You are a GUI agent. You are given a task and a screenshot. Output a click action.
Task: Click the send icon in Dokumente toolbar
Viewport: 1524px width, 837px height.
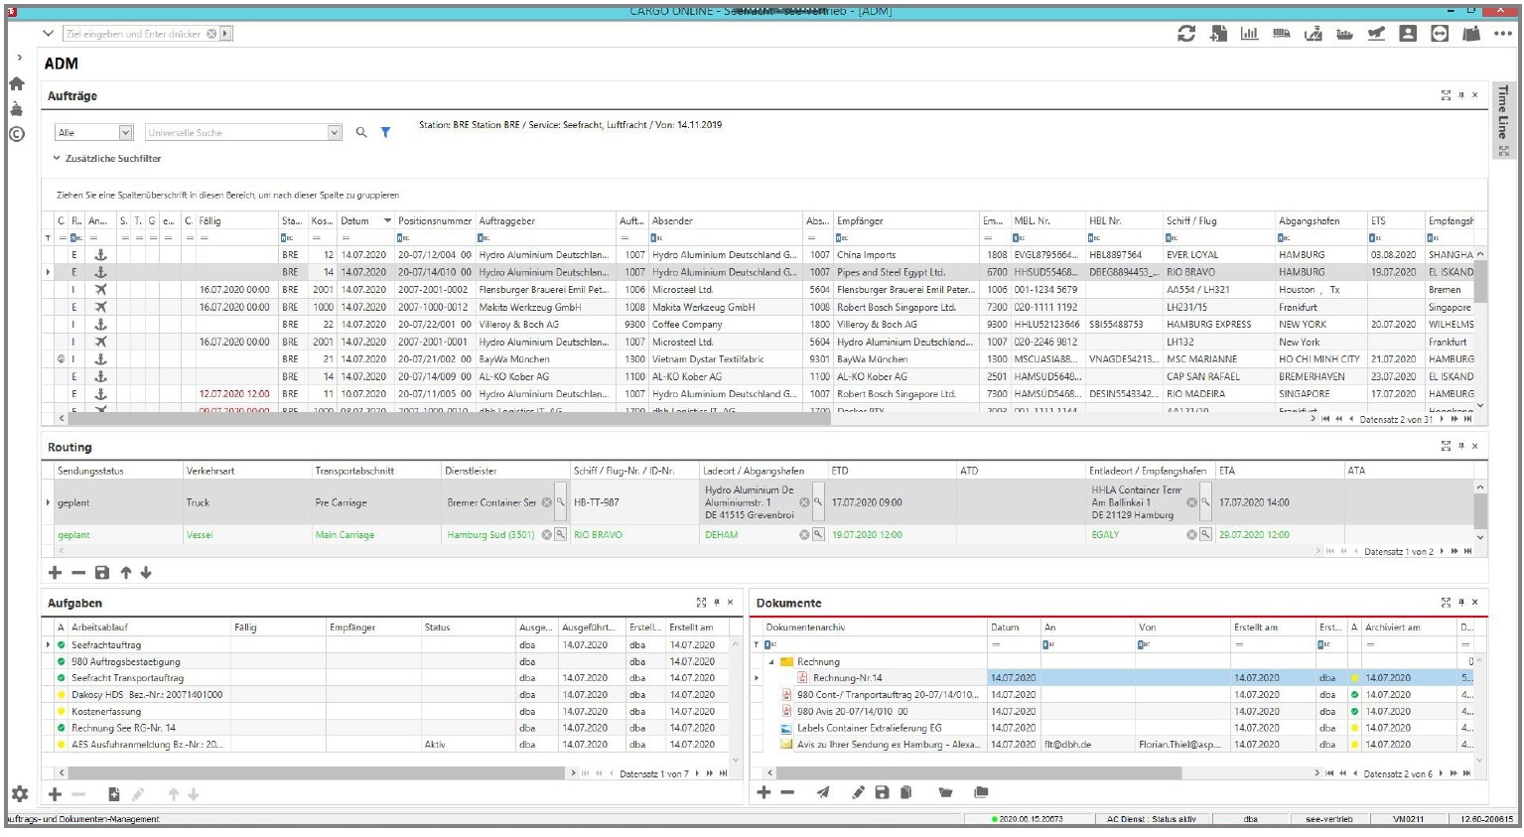coord(823,792)
